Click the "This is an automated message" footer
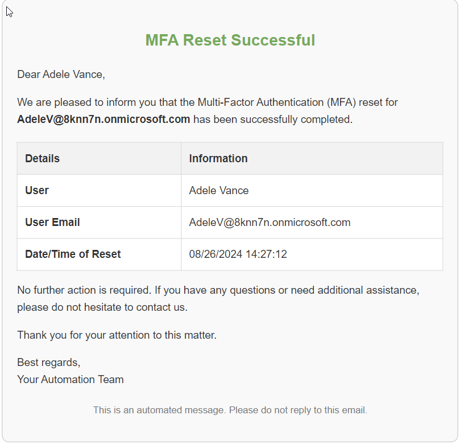The image size is (460, 444). [x=230, y=410]
